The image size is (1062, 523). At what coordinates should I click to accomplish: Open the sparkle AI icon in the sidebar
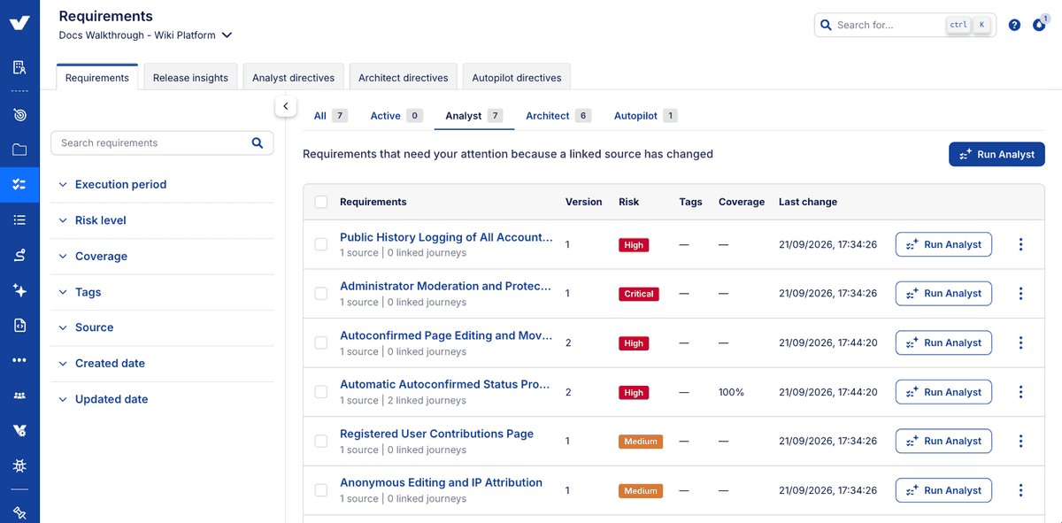[x=19, y=290]
